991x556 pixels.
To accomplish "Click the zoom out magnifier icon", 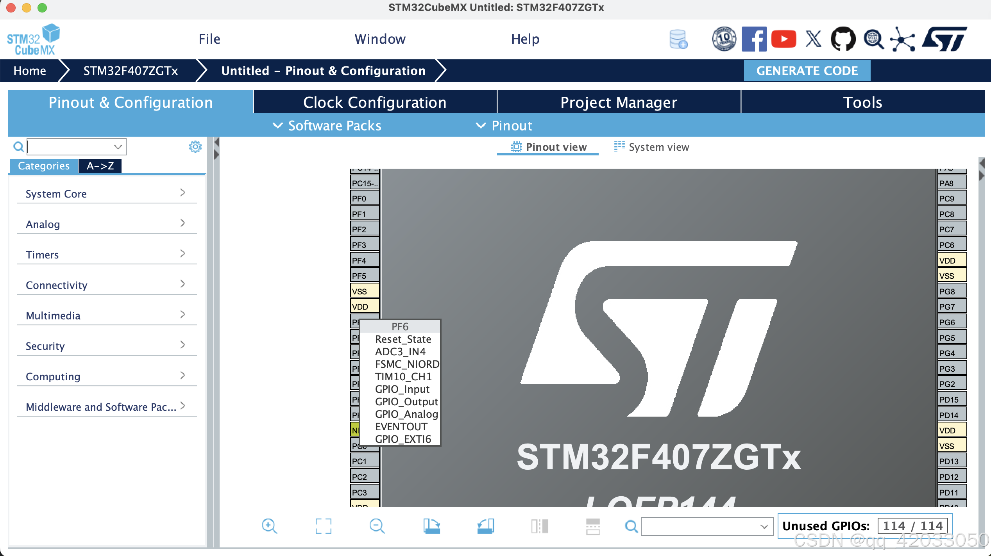I will [377, 526].
